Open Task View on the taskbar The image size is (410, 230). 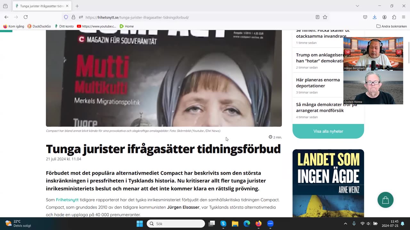212,224
